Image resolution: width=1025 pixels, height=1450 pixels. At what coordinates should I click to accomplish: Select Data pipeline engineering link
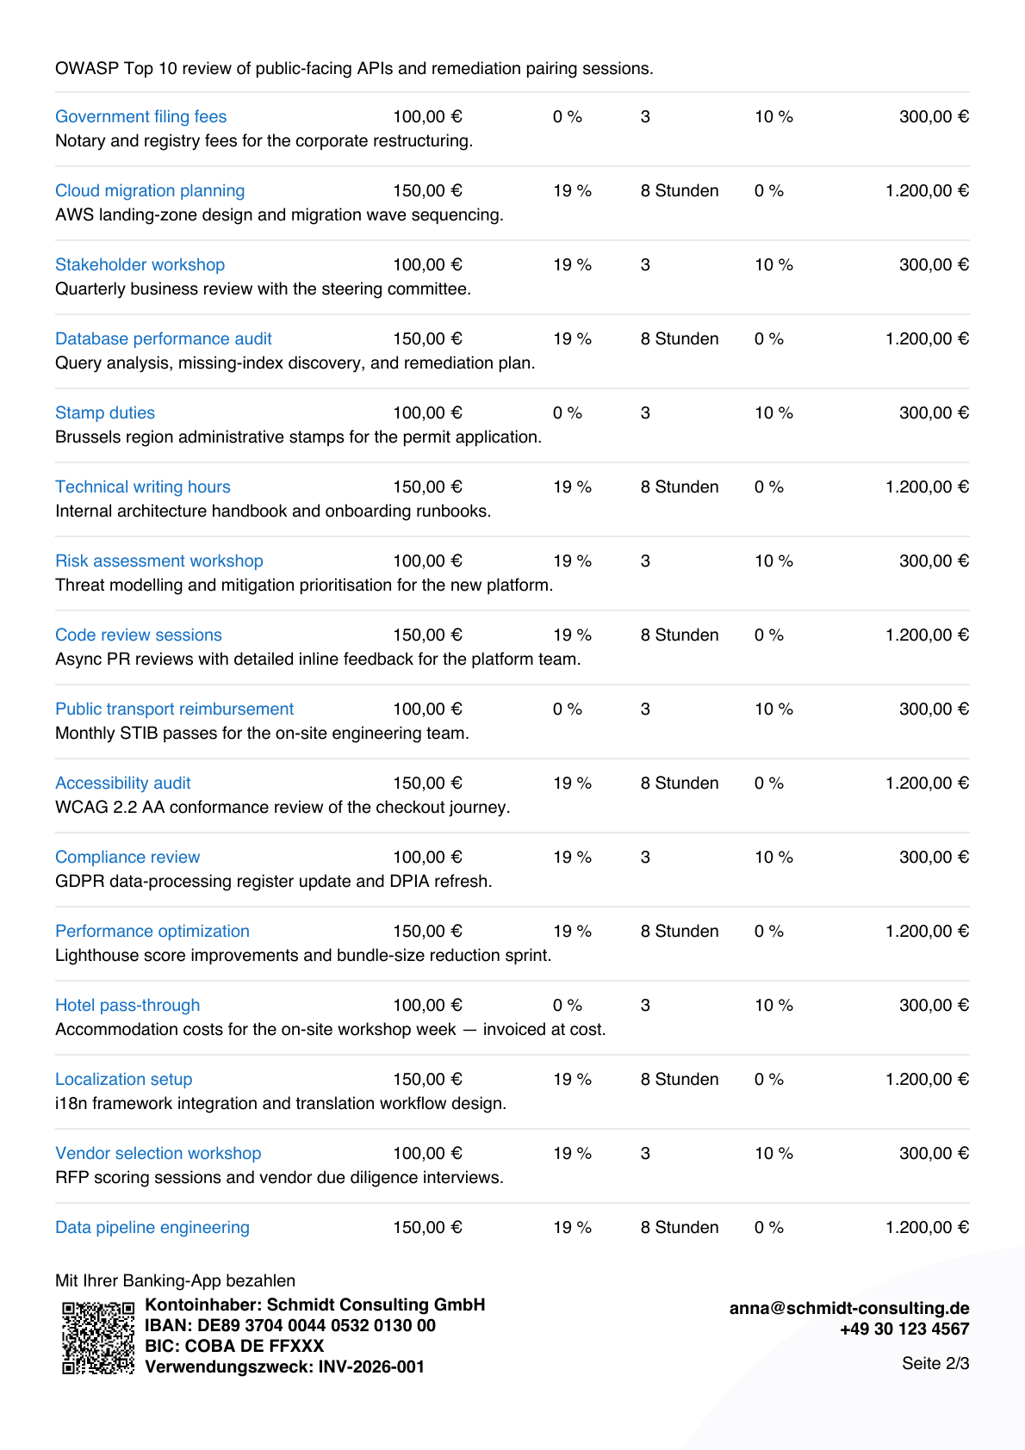[152, 1227]
